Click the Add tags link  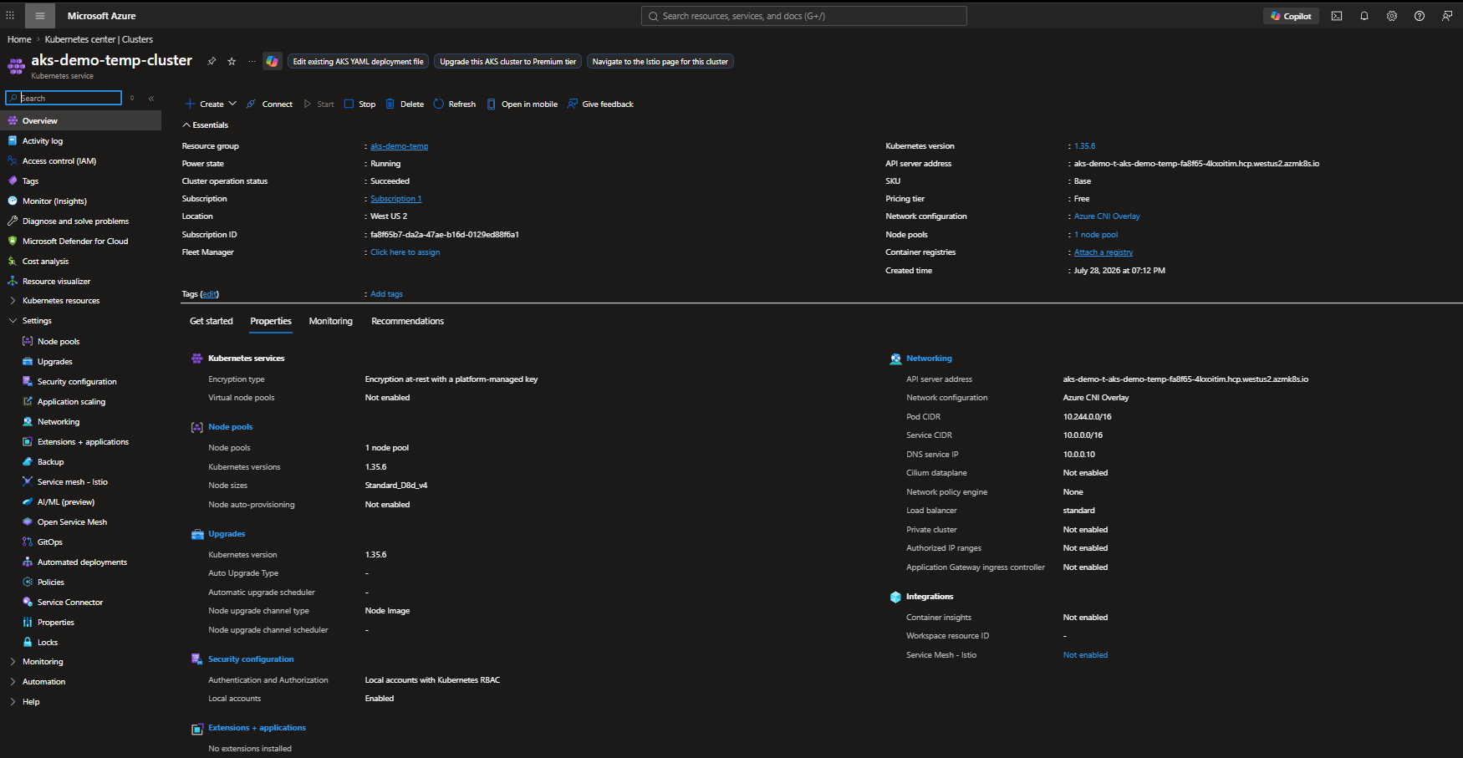point(386,294)
